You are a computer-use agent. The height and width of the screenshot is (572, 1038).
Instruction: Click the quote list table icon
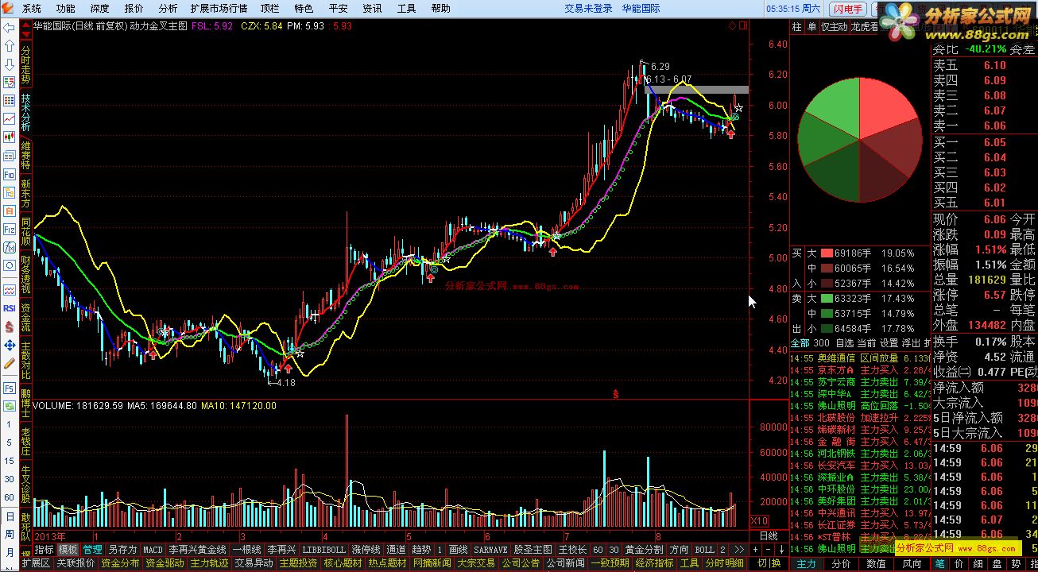(x=9, y=101)
